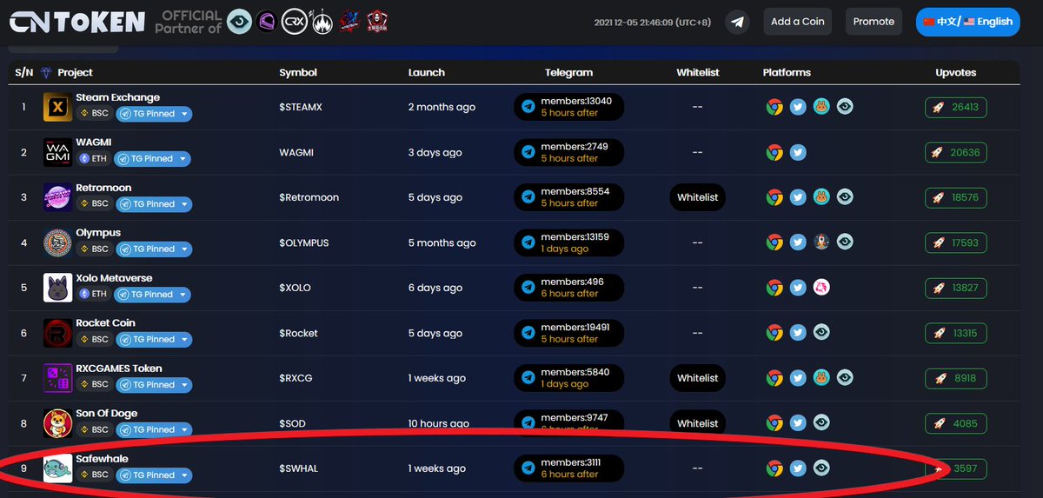Open WAGMI website Chrome icon
Viewport: 1043px width, 498px height.
pos(774,152)
